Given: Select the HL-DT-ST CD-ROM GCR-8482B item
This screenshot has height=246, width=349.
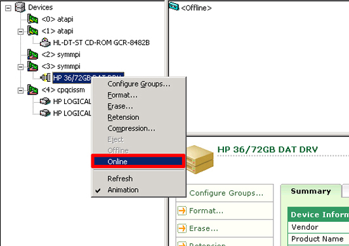Looking at the screenshot, I should (102, 42).
